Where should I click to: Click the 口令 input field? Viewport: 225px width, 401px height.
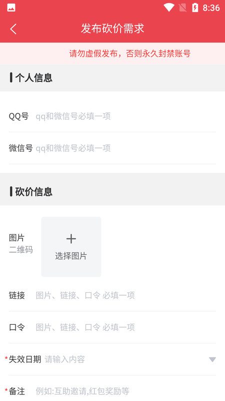(125, 327)
